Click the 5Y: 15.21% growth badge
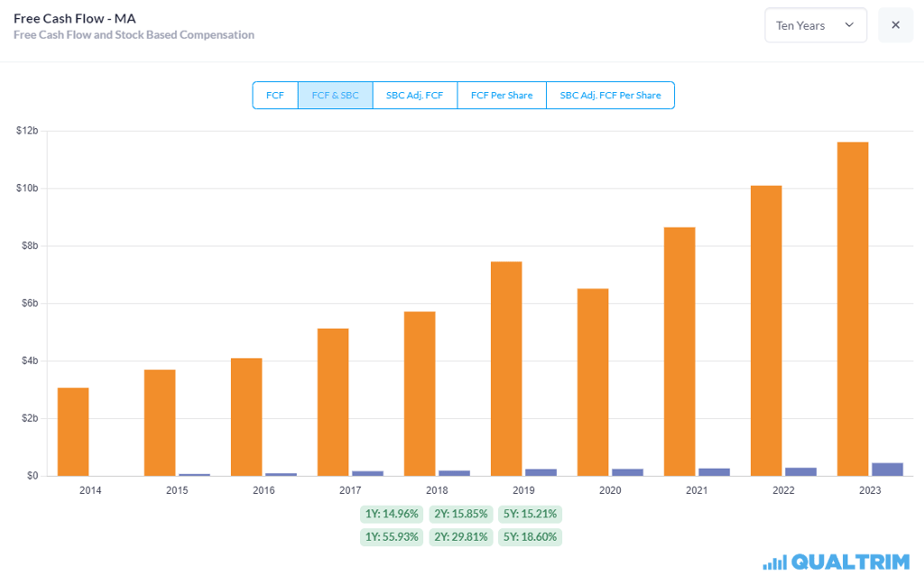 pyautogui.click(x=529, y=514)
